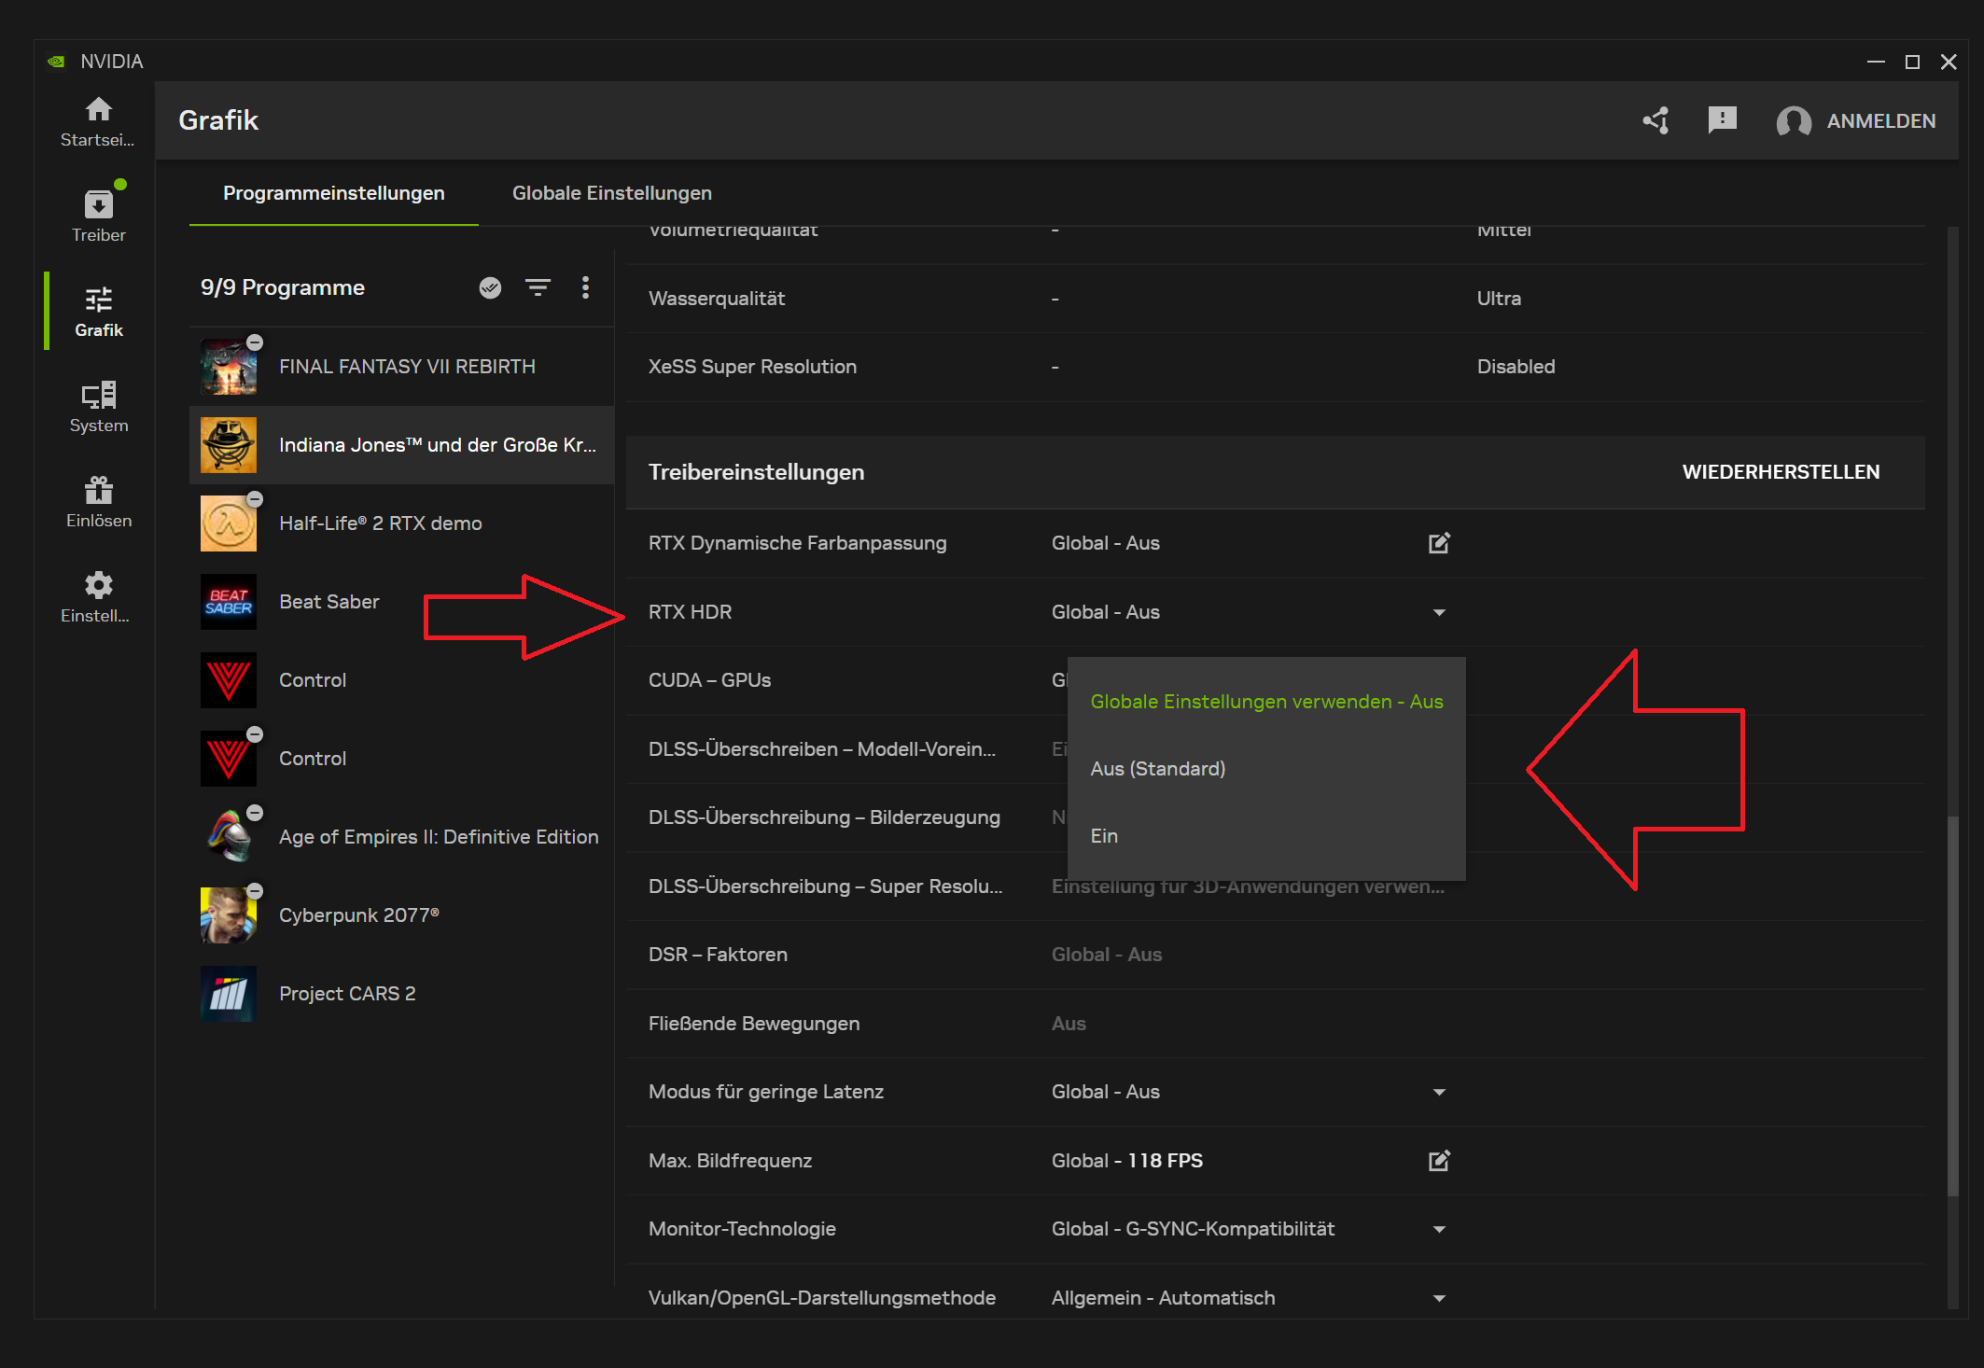Screen dimensions: 1984x1368
Task: Click the share icon in the header
Action: point(1656,120)
